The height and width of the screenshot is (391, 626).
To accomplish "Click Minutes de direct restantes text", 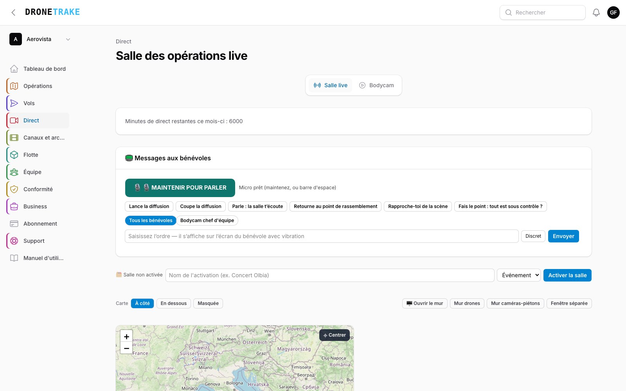I will [x=184, y=121].
